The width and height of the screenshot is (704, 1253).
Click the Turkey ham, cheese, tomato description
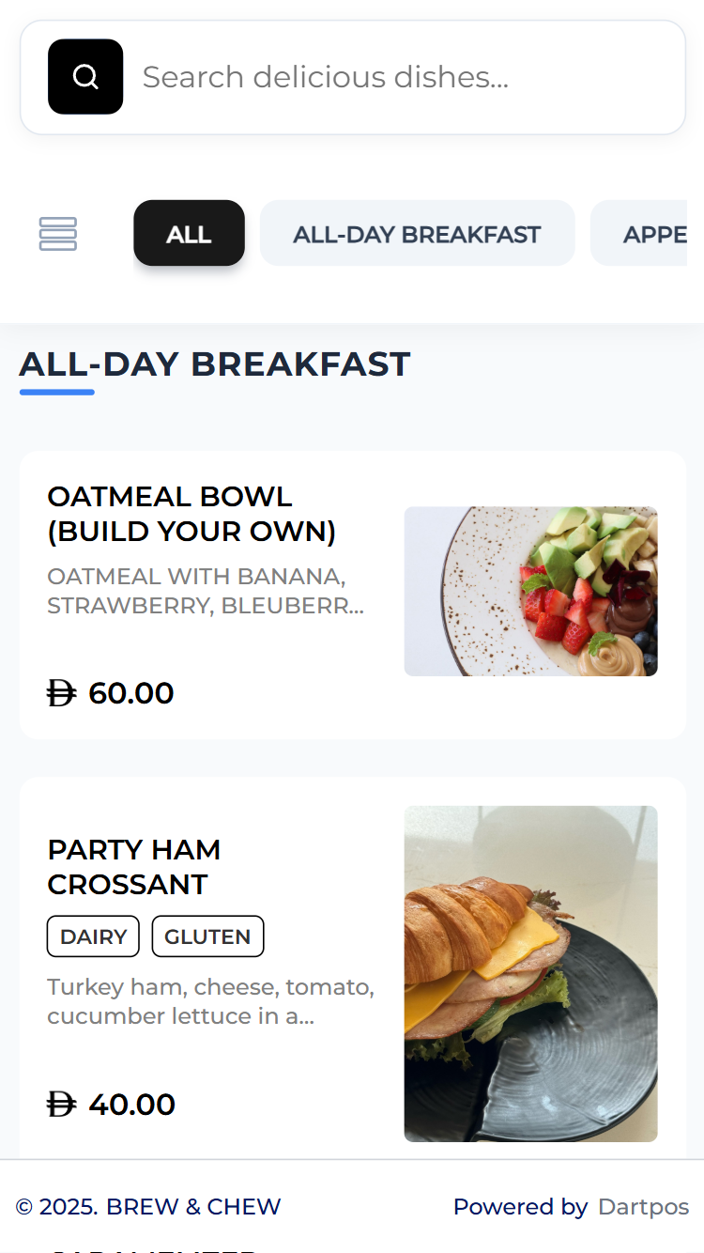(210, 1001)
